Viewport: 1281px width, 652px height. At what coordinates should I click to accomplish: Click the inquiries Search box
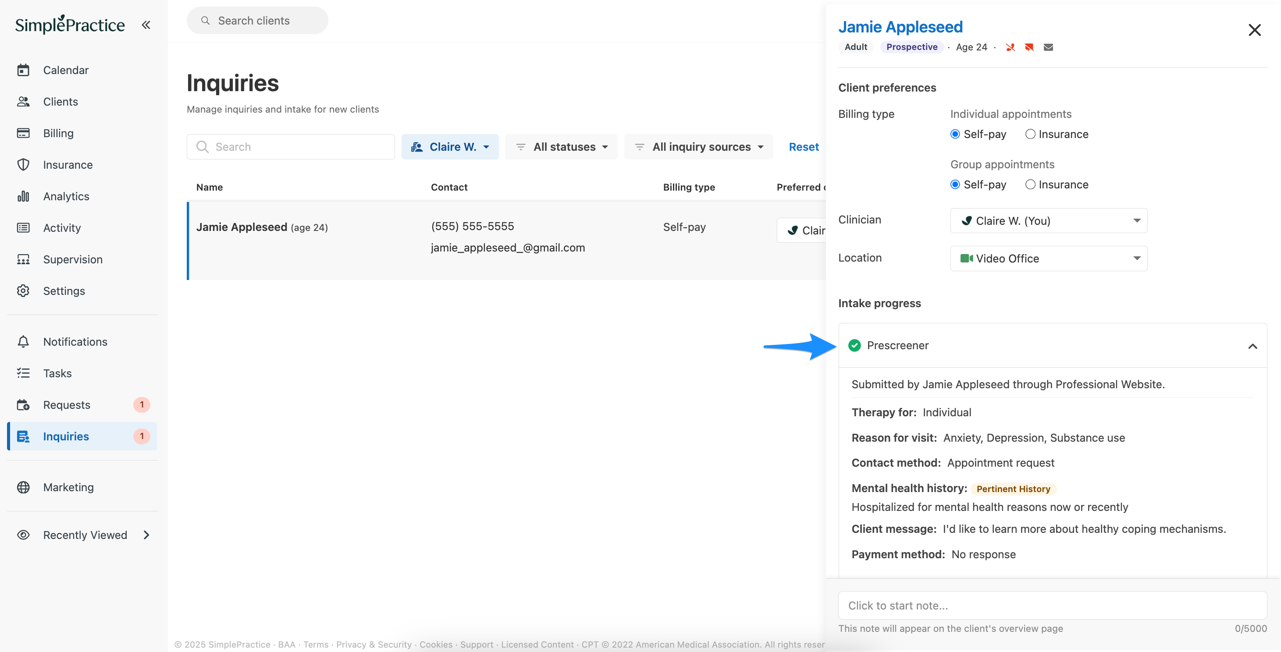(x=291, y=147)
